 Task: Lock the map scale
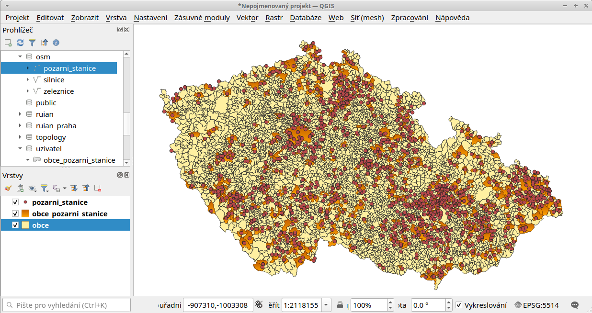coord(340,305)
